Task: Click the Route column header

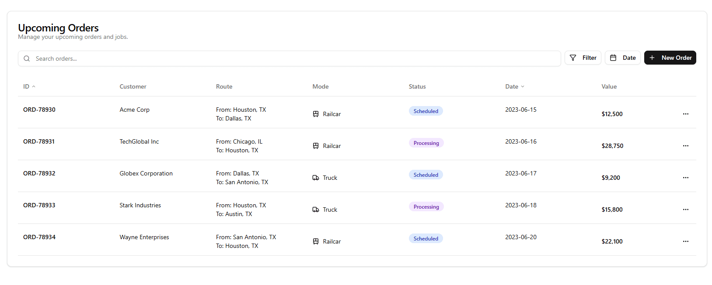Action: 224,86
